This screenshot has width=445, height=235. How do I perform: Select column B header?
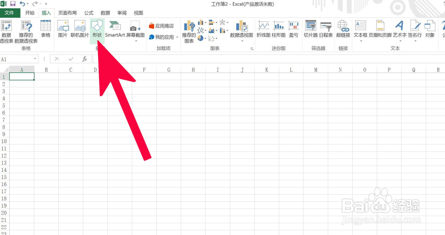pos(46,70)
